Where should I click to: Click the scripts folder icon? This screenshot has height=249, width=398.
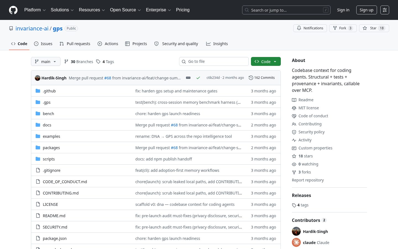(x=38, y=159)
